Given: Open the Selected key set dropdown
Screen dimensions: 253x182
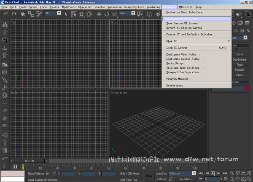Looking at the screenshot, I should pyautogui.click(x=194, y=173).
